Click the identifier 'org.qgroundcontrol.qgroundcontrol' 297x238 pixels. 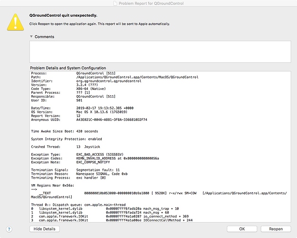pyautogui.click(x=109, y=81)
